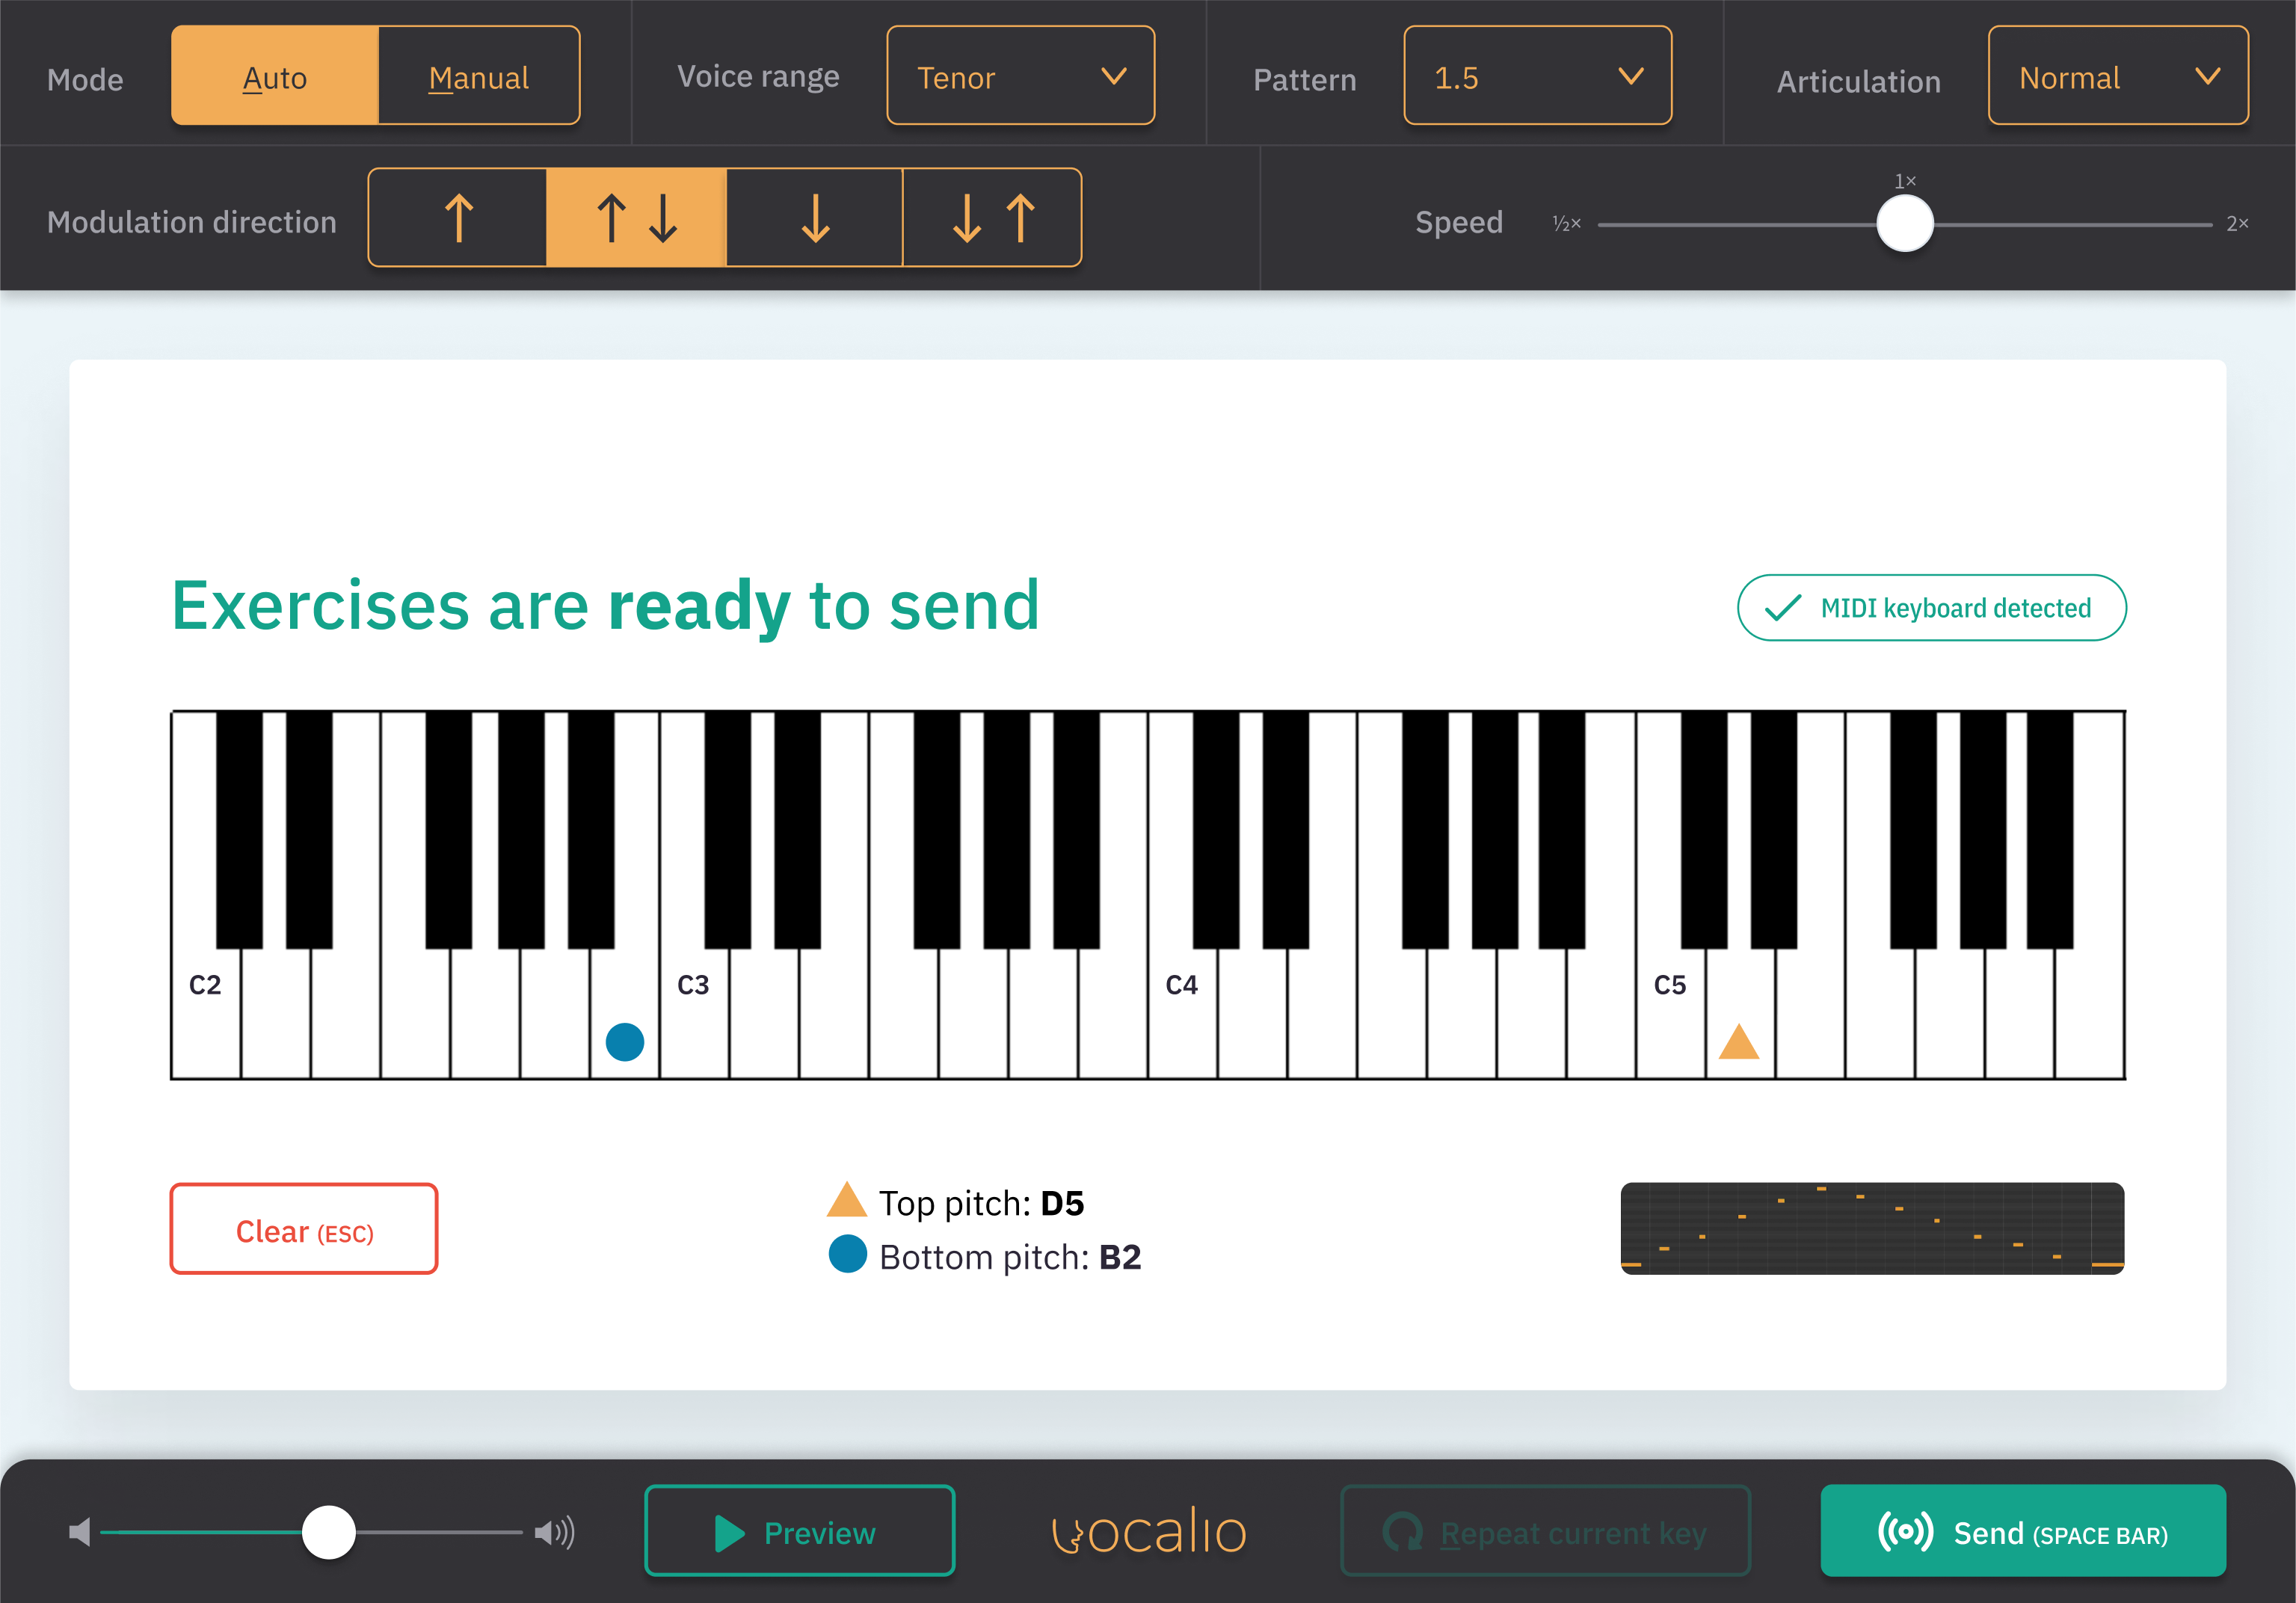Screen dimensions: 2296x1603
Task: Choose the down-then-up modulation direction
Action: point(992,218)
